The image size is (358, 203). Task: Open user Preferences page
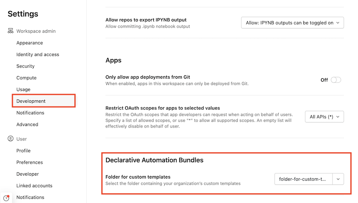point(29,162)
